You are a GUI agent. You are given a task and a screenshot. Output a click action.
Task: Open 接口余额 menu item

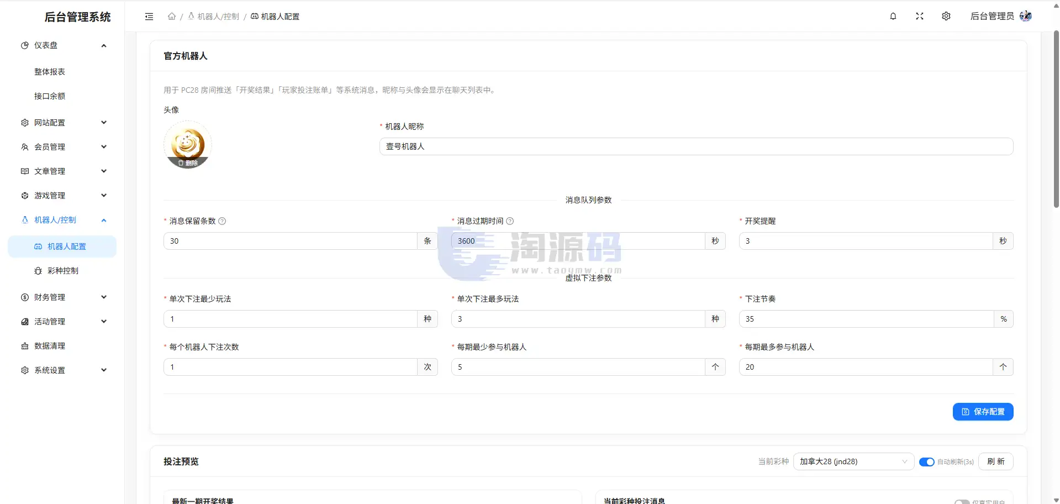pos(62,96)
